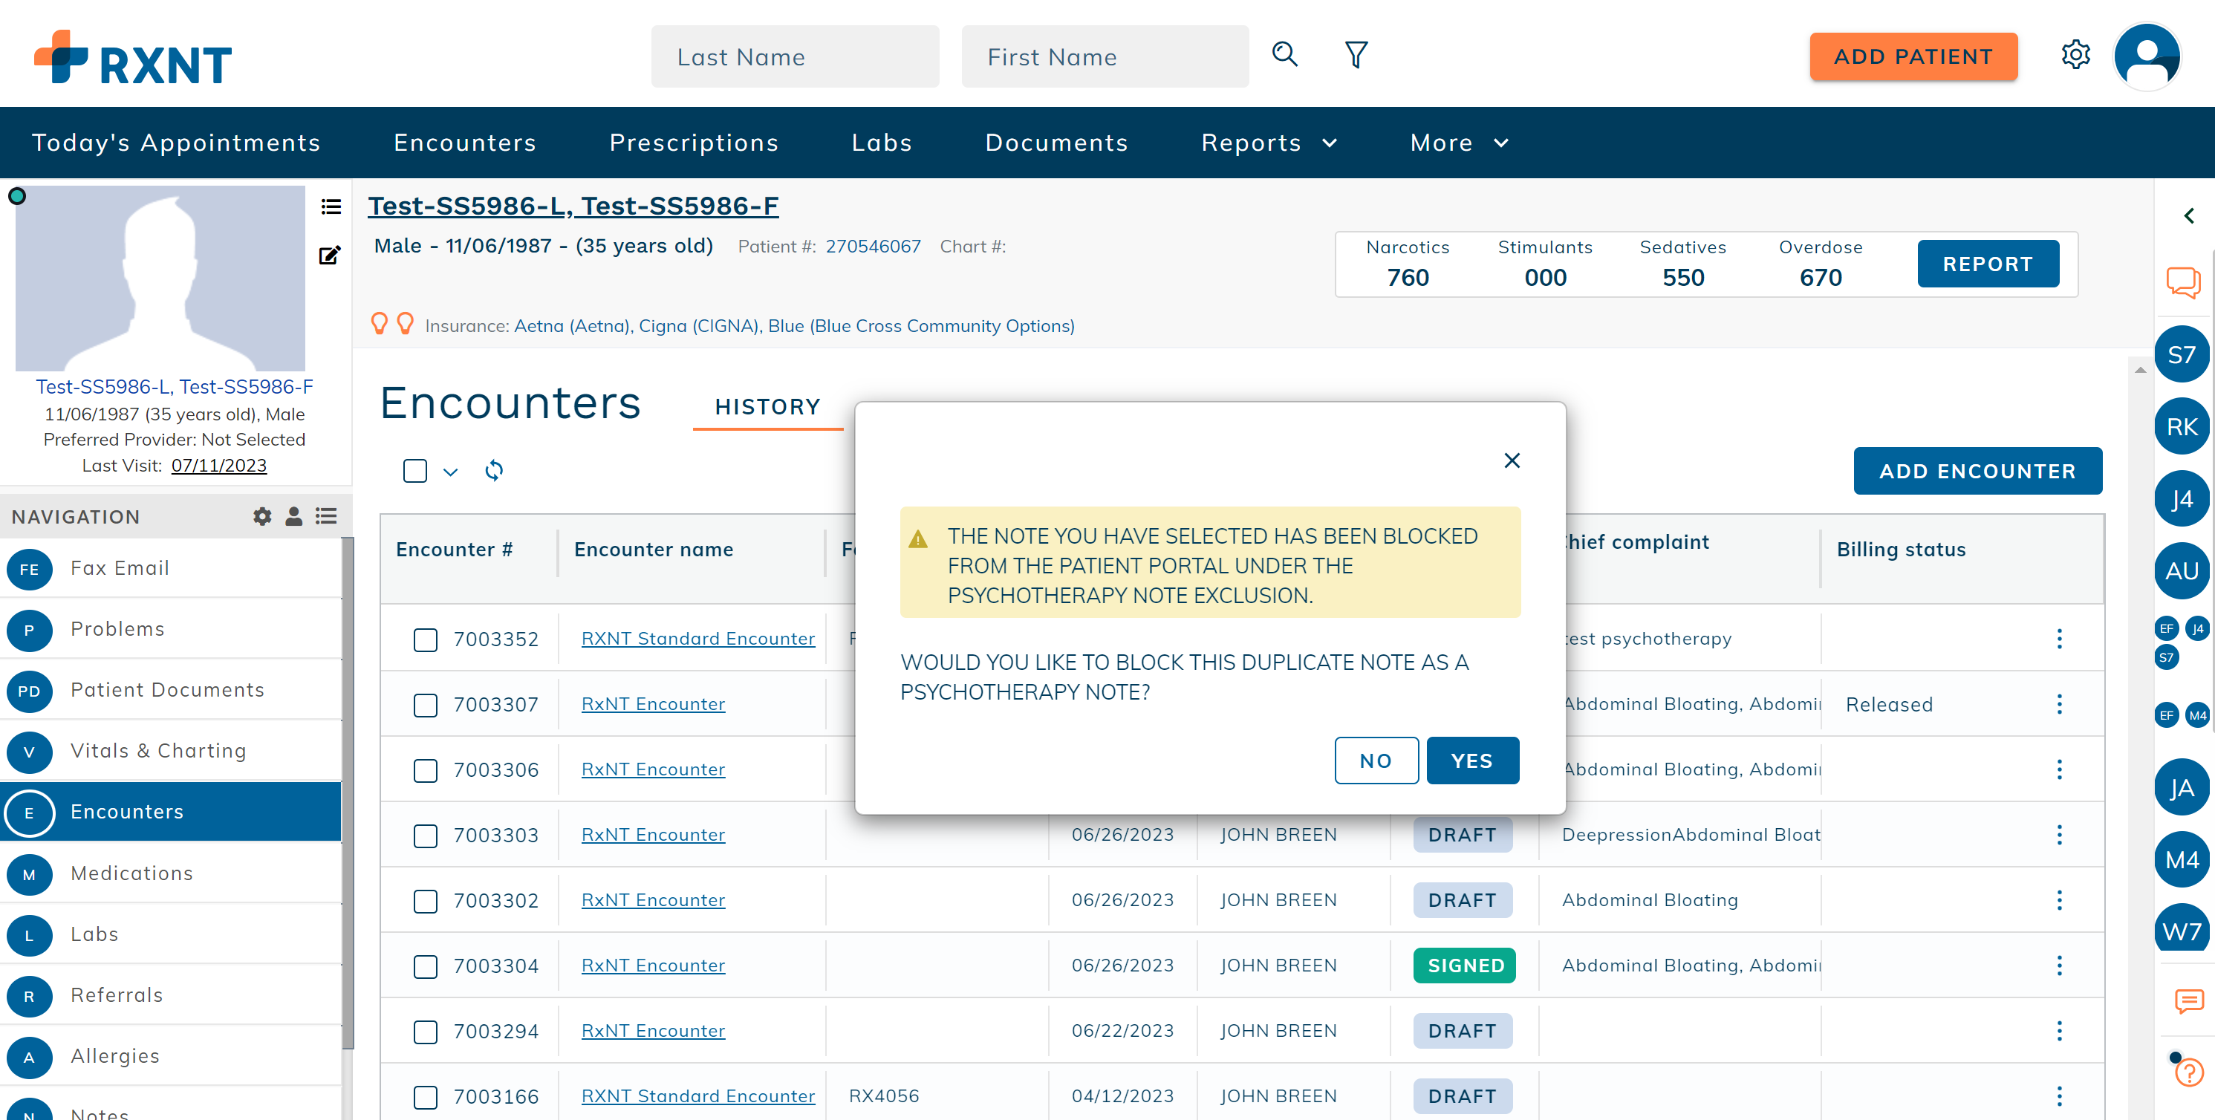Check encounter 7003307 checkbox

coord(426,705)
